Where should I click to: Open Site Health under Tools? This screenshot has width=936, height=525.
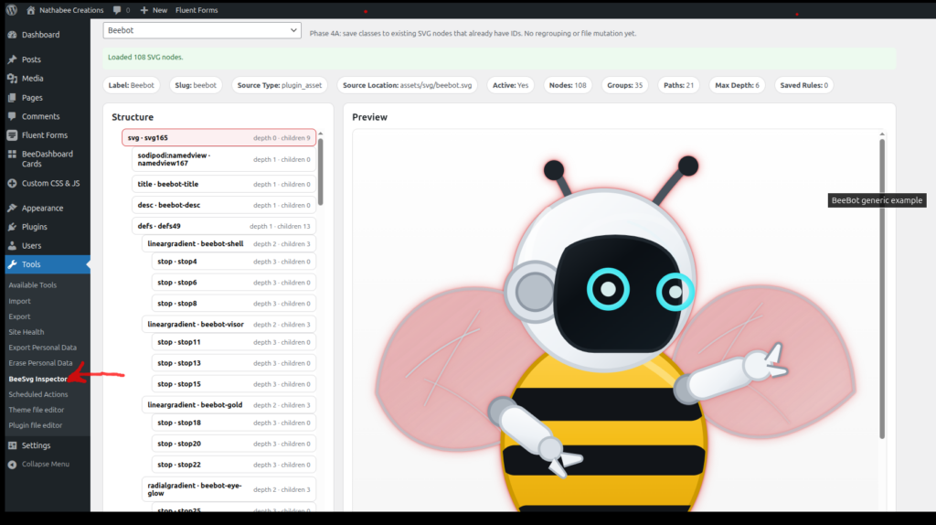(27, 332)
